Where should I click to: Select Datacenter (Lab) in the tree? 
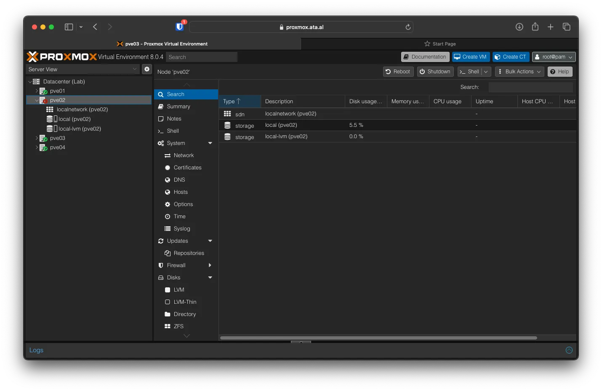point(64,82)
